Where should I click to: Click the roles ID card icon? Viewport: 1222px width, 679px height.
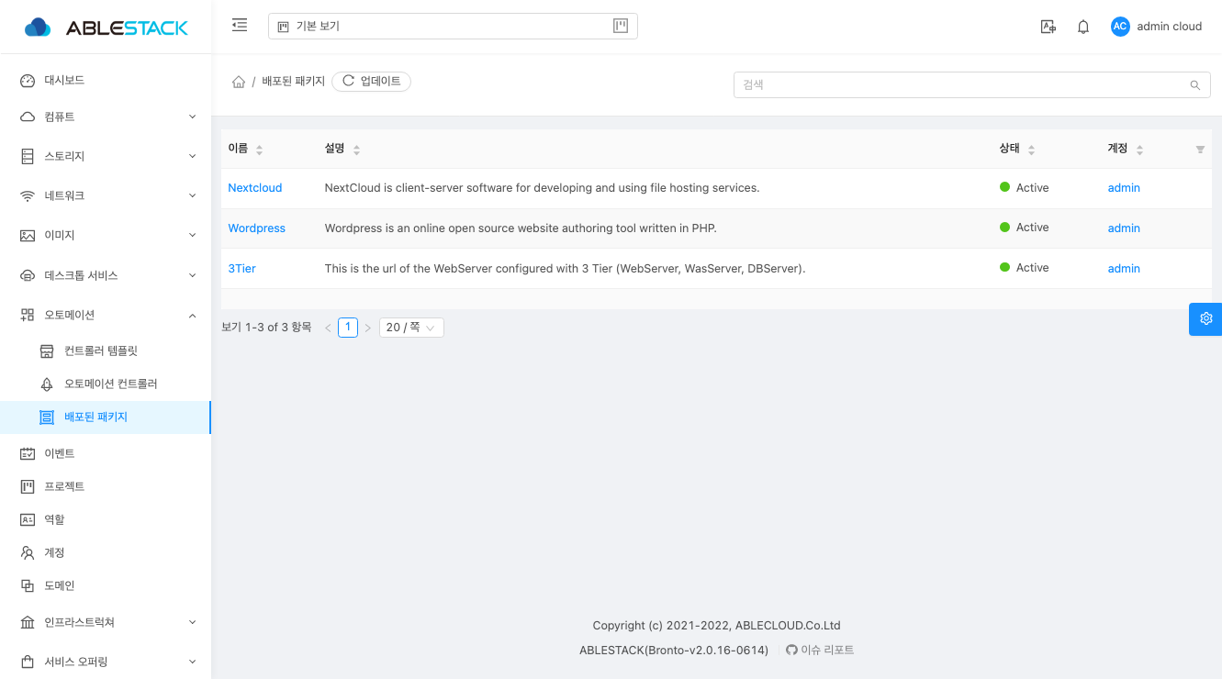(28, 519)
